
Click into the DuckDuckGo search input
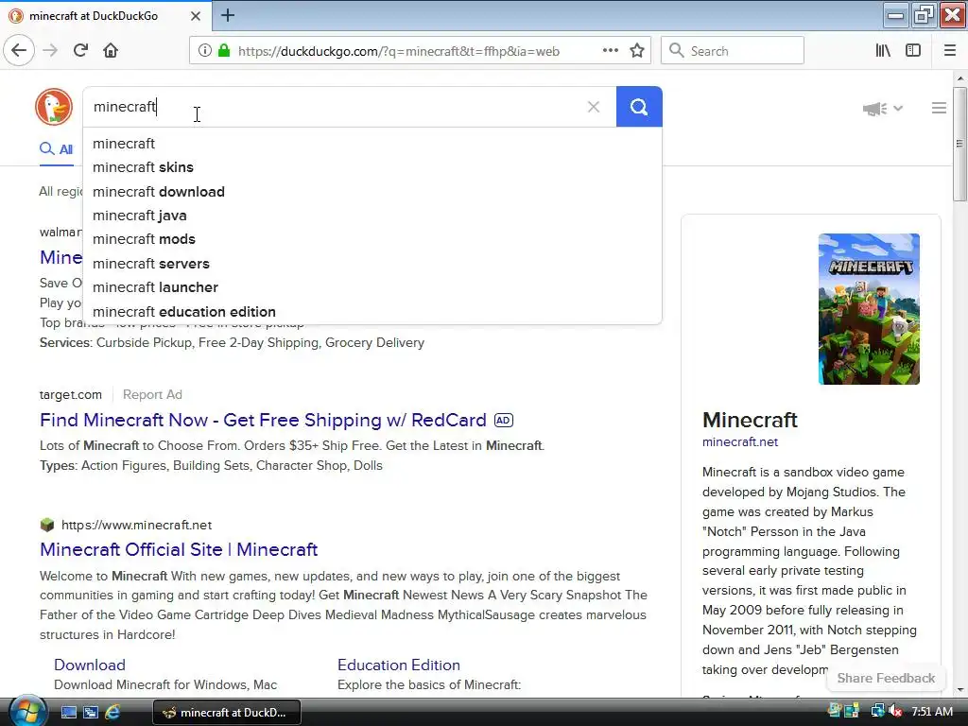tap(334, 107)
